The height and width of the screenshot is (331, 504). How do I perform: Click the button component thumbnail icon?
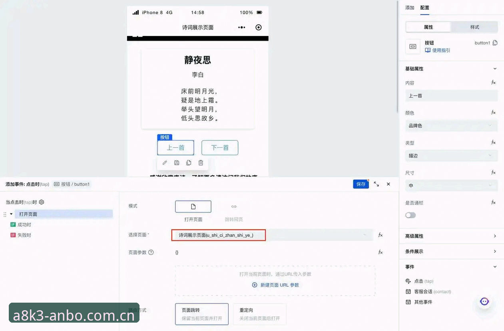[x=413, y=46]
